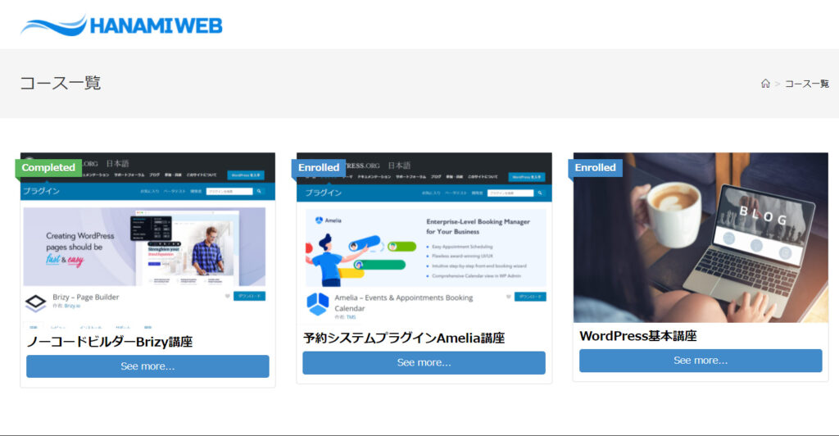The width and height of the screenshot is (839, 436).
Task: Open See more for ノーコードビルダーBrizy講座
Action: 147,366
